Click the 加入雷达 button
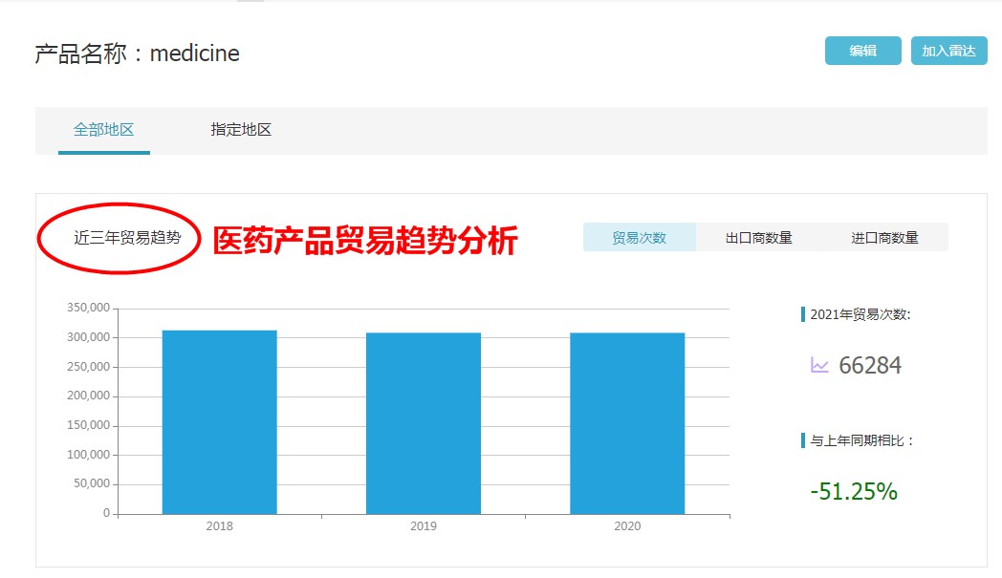The width and height of the screenshot is (1002, 578). pyautogui.click(x=948, y=51)
